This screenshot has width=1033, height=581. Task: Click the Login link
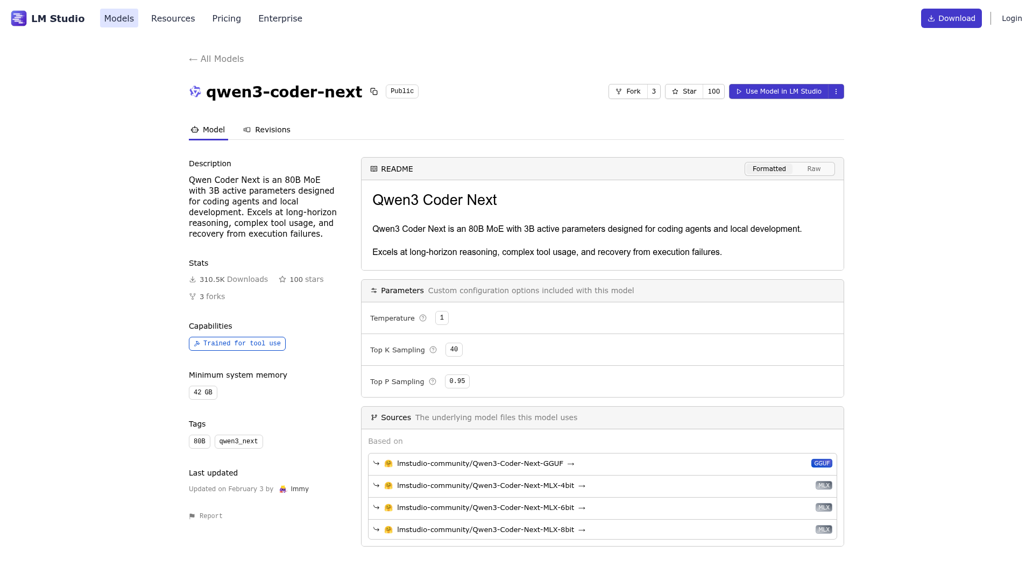(x=1011, y=18)
